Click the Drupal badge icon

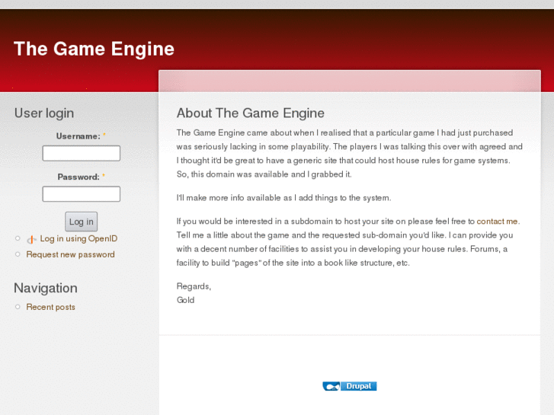[x=350, y=386]
